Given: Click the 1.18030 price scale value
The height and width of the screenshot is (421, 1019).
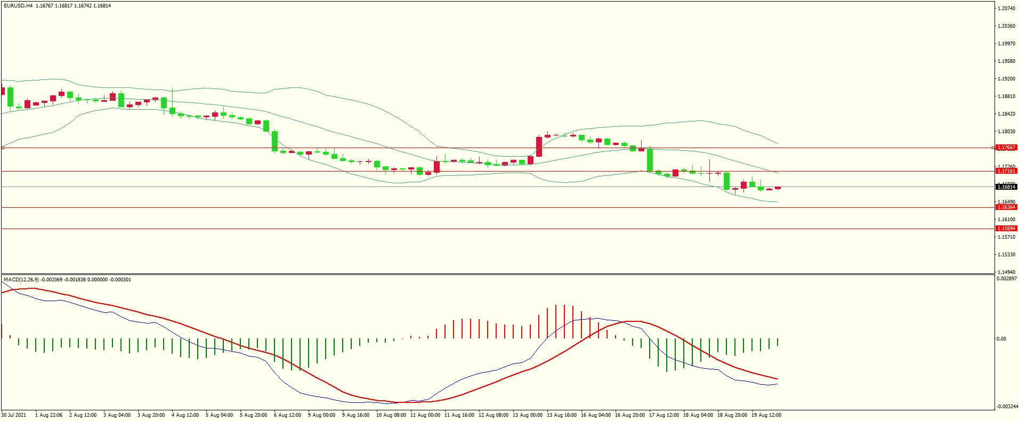Looking at the screenshot, I should (x=1006, y=132).
